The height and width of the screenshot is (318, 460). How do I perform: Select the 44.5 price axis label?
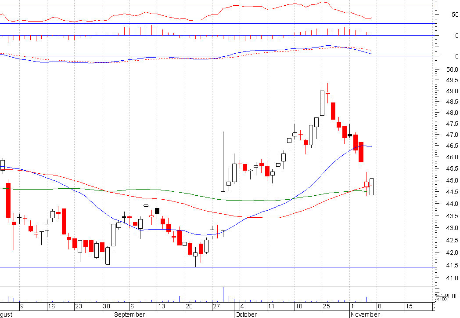click(x=452, y=192)
